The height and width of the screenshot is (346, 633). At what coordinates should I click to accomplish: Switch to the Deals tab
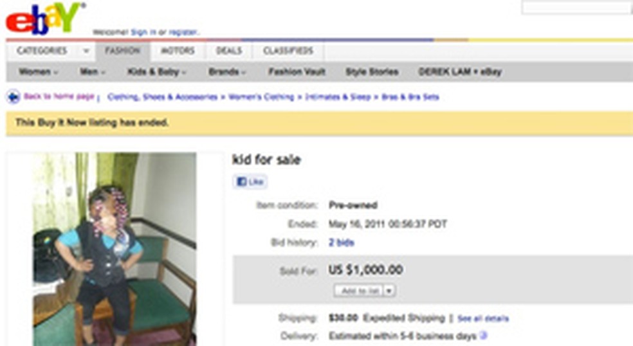coord(229,51)
